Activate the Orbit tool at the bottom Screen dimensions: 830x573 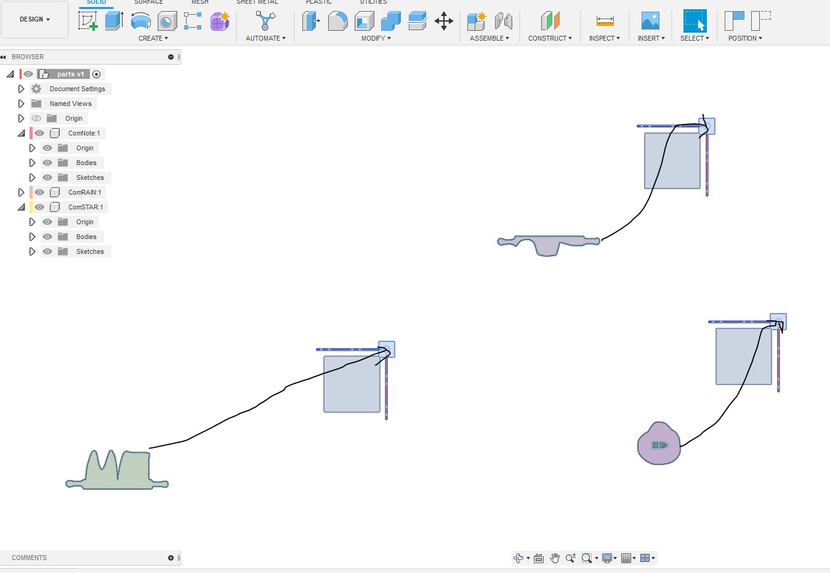pos(519,558)
